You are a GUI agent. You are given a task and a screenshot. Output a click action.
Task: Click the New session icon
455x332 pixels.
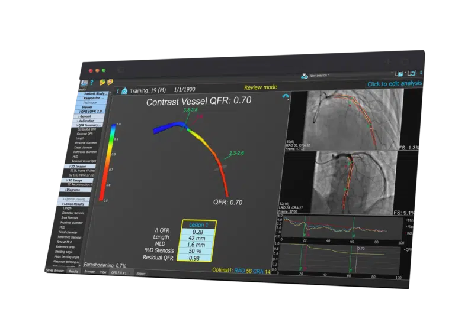[x=305, y=76]
